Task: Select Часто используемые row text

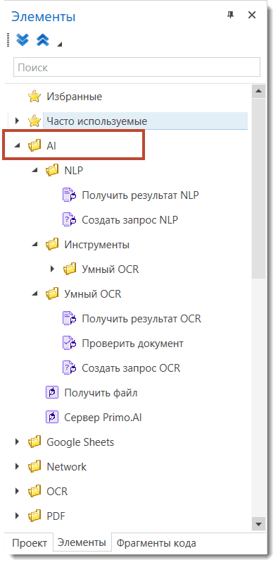Action: coord(96,121)
